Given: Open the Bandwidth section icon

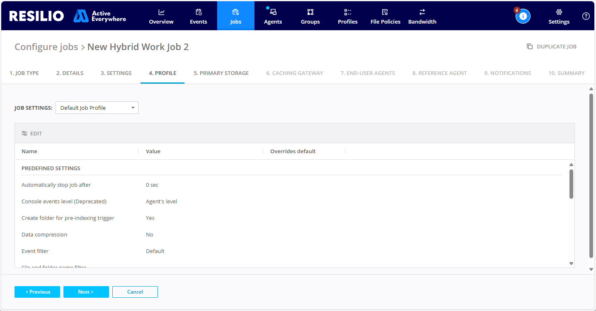Looking at the screenshot, I should [x=422, y=12].
